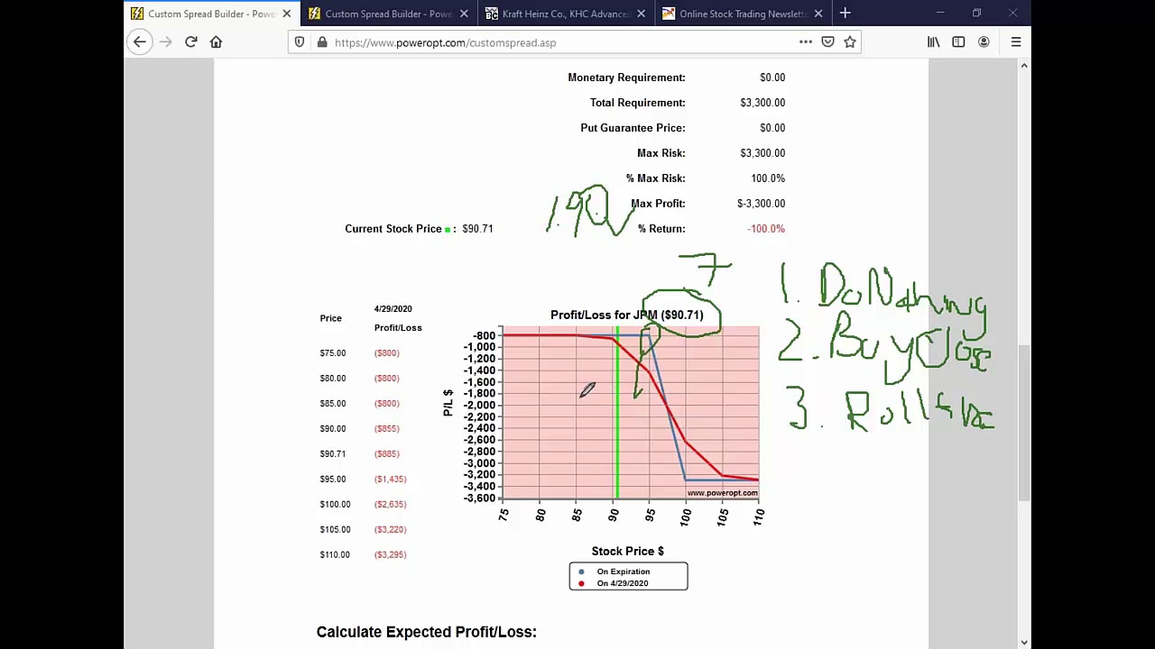The width and height of the screenshot is (1155, 649).
Task: Click the Calculate Expected Profit/Loss heading
Action: (426, 632)
